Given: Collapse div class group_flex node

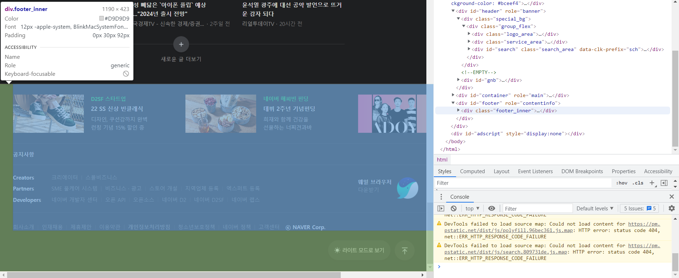Looking at the screenshot, I should 464,26.
